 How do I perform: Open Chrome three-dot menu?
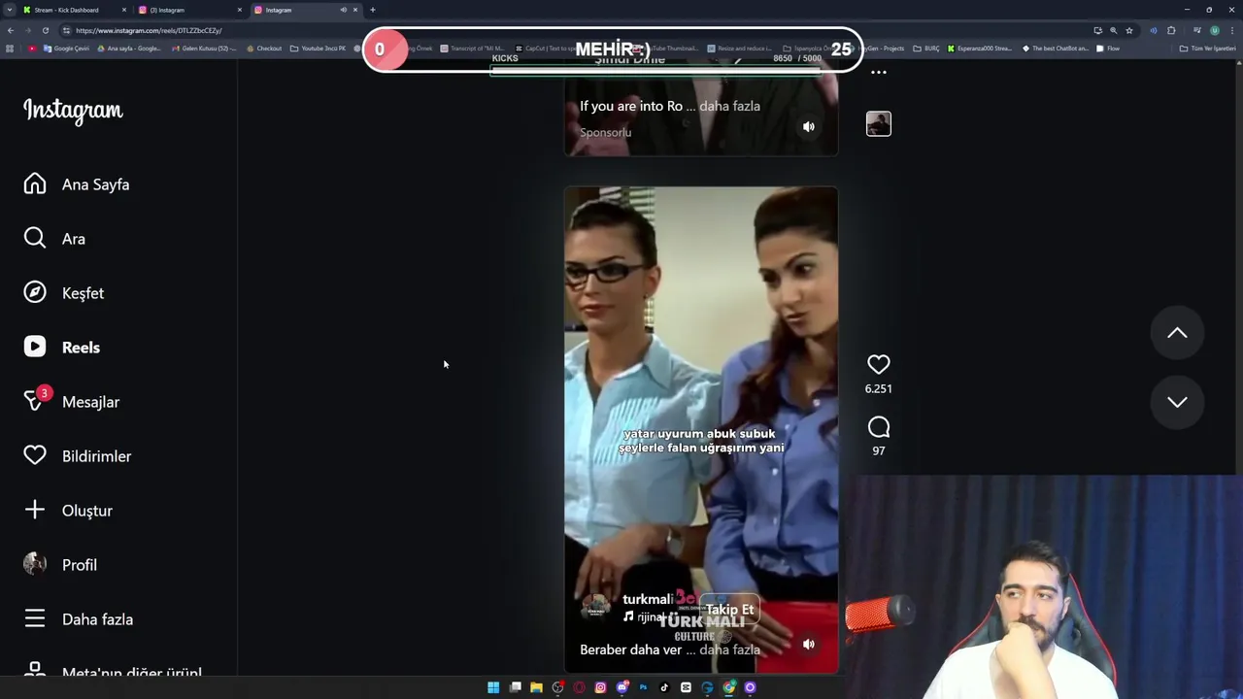1231,30
